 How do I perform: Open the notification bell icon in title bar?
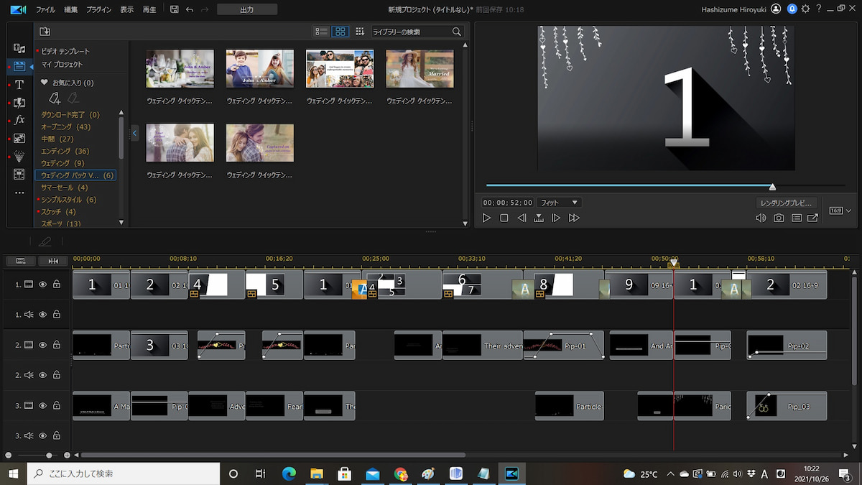(x=792, y=9)
